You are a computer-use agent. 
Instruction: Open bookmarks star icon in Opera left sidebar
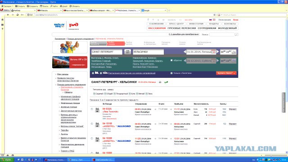(x=2, y=19)
